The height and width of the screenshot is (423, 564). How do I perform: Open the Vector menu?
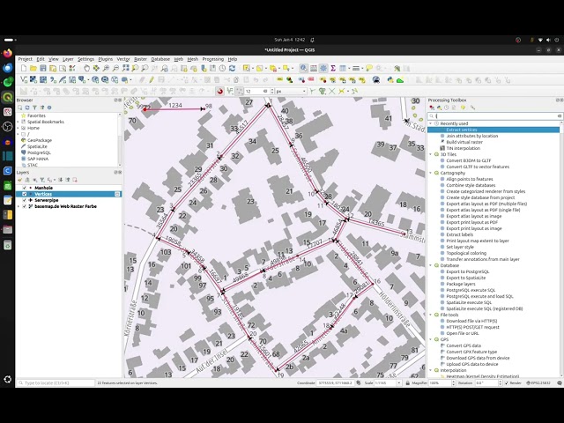(x=123, y=59)
